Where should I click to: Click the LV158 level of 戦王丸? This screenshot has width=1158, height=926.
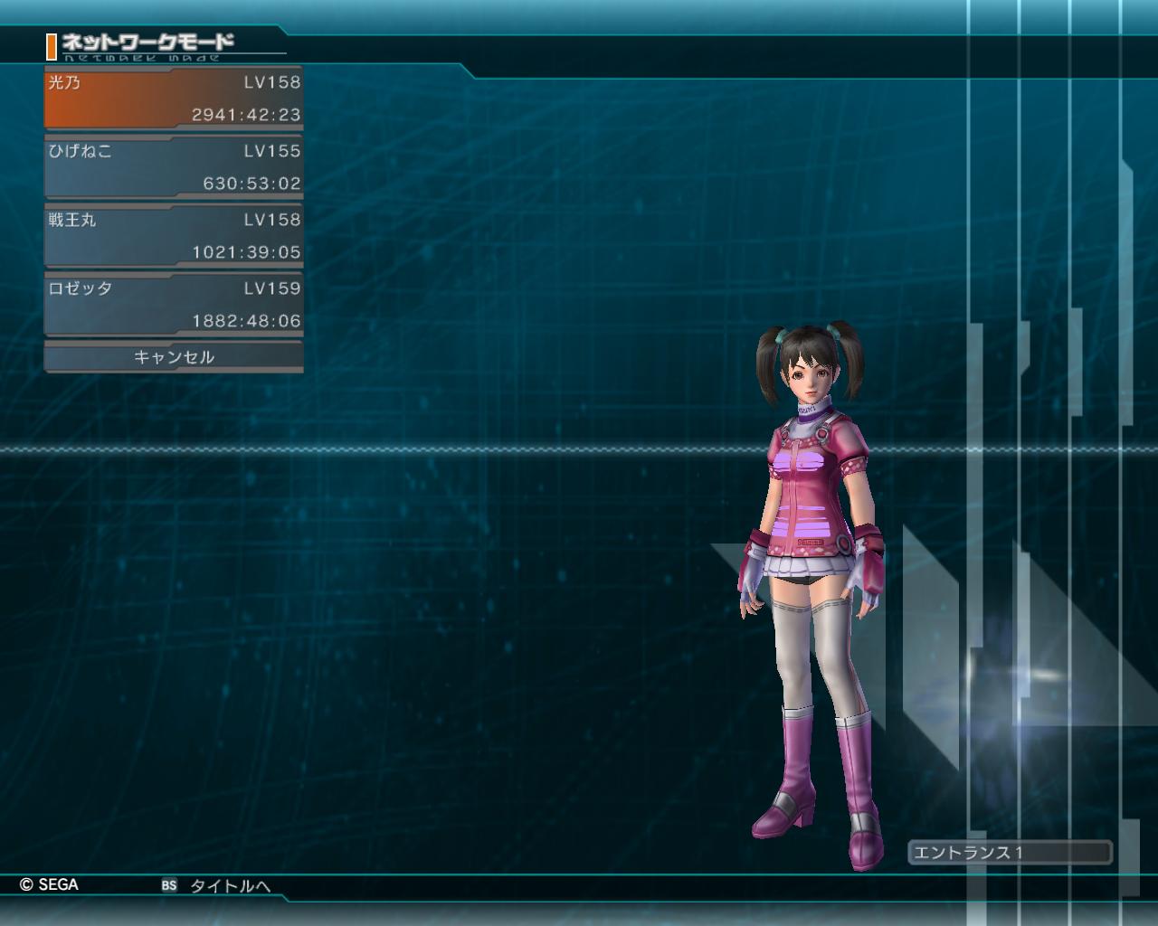coord(271,220)
